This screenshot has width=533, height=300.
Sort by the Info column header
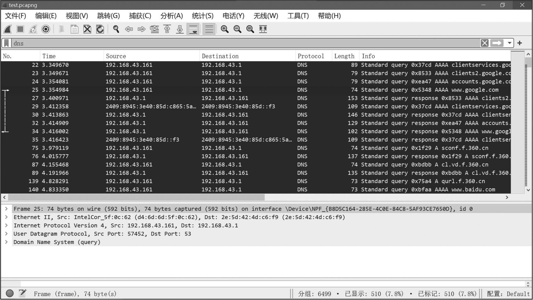click(x=435, y=56)
